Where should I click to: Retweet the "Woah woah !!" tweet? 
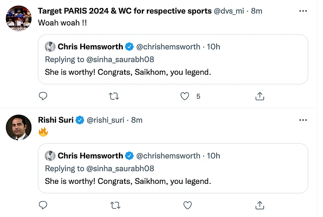click(114, 96)
